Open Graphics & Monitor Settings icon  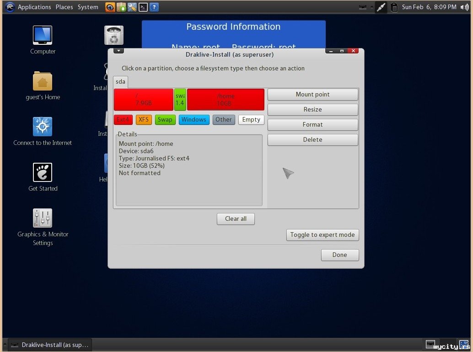tap(43, 218)
